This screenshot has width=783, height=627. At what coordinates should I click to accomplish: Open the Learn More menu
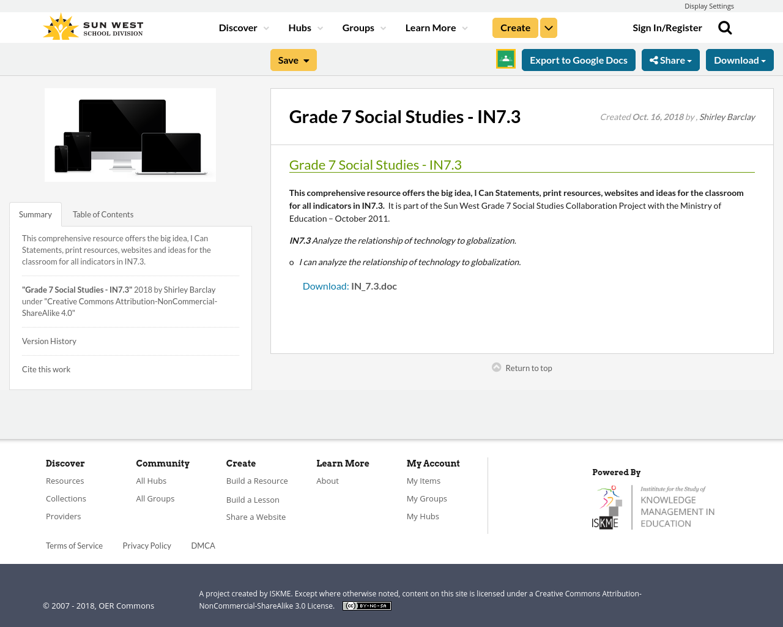436,26
